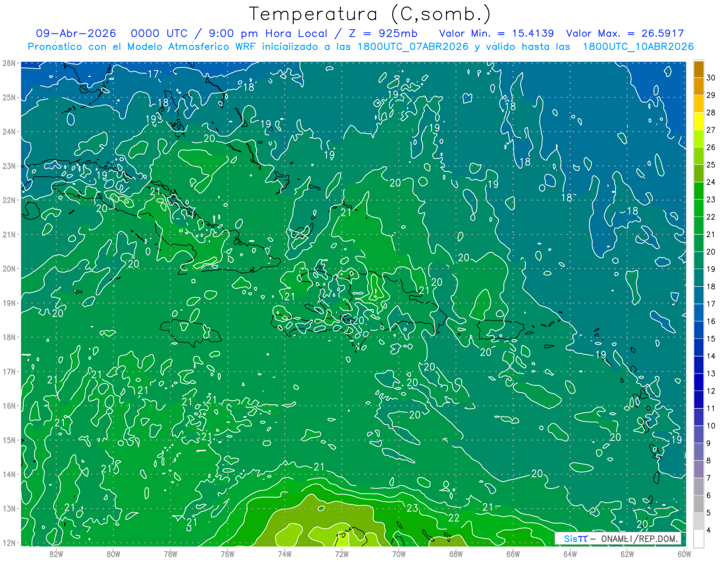Click the 60W longitude axis label
The width and height of the screenshot is (727, 562).
pyautogui.click(x=684, y=554)
